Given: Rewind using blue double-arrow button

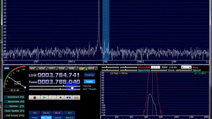Looking at the screenshot, I should pos(68,98).
